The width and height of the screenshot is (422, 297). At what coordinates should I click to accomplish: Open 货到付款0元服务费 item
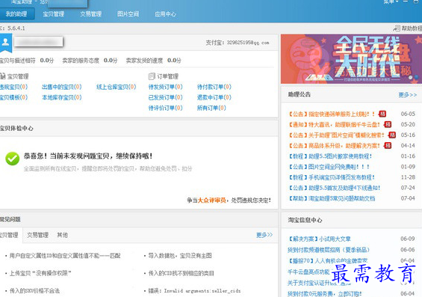coord(325,294)
